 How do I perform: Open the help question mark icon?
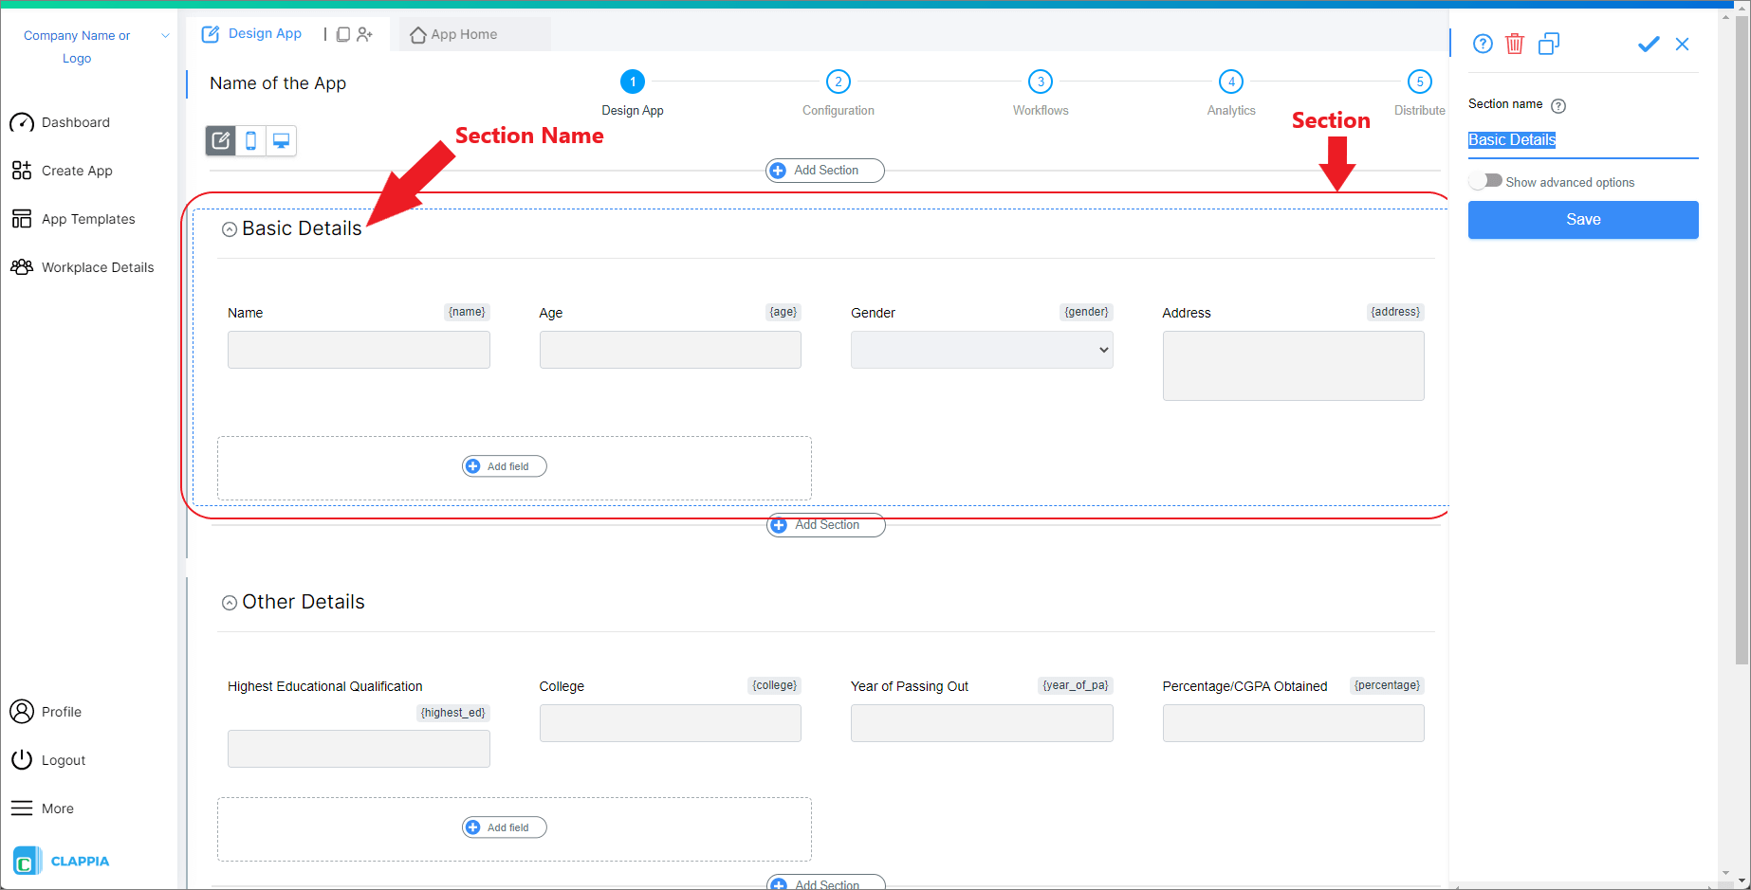[x=1482, y=44]
